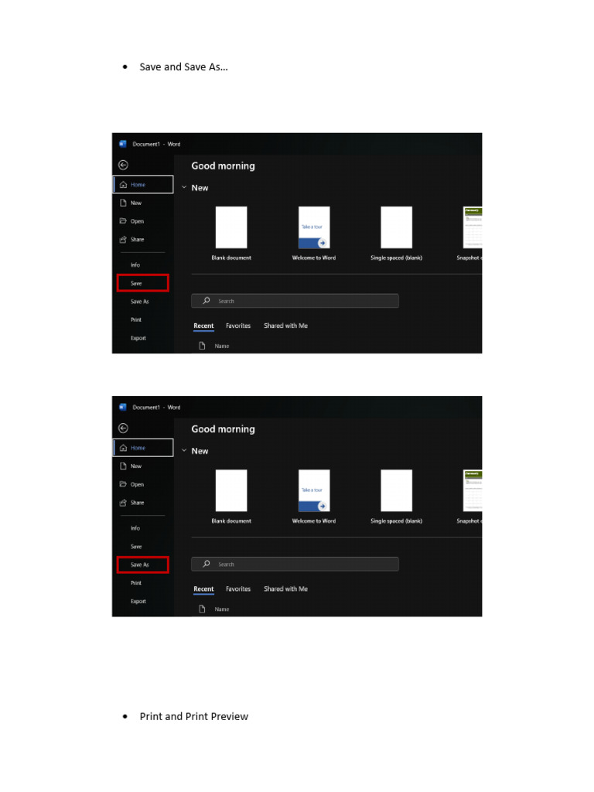Open Info in the second screenshot's sidebar
This screenshot has width=594, height=792.
(x=135, y=527)
